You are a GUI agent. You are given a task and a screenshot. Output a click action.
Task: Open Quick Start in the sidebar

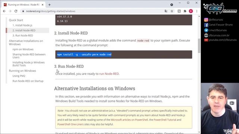click(16, 20)
